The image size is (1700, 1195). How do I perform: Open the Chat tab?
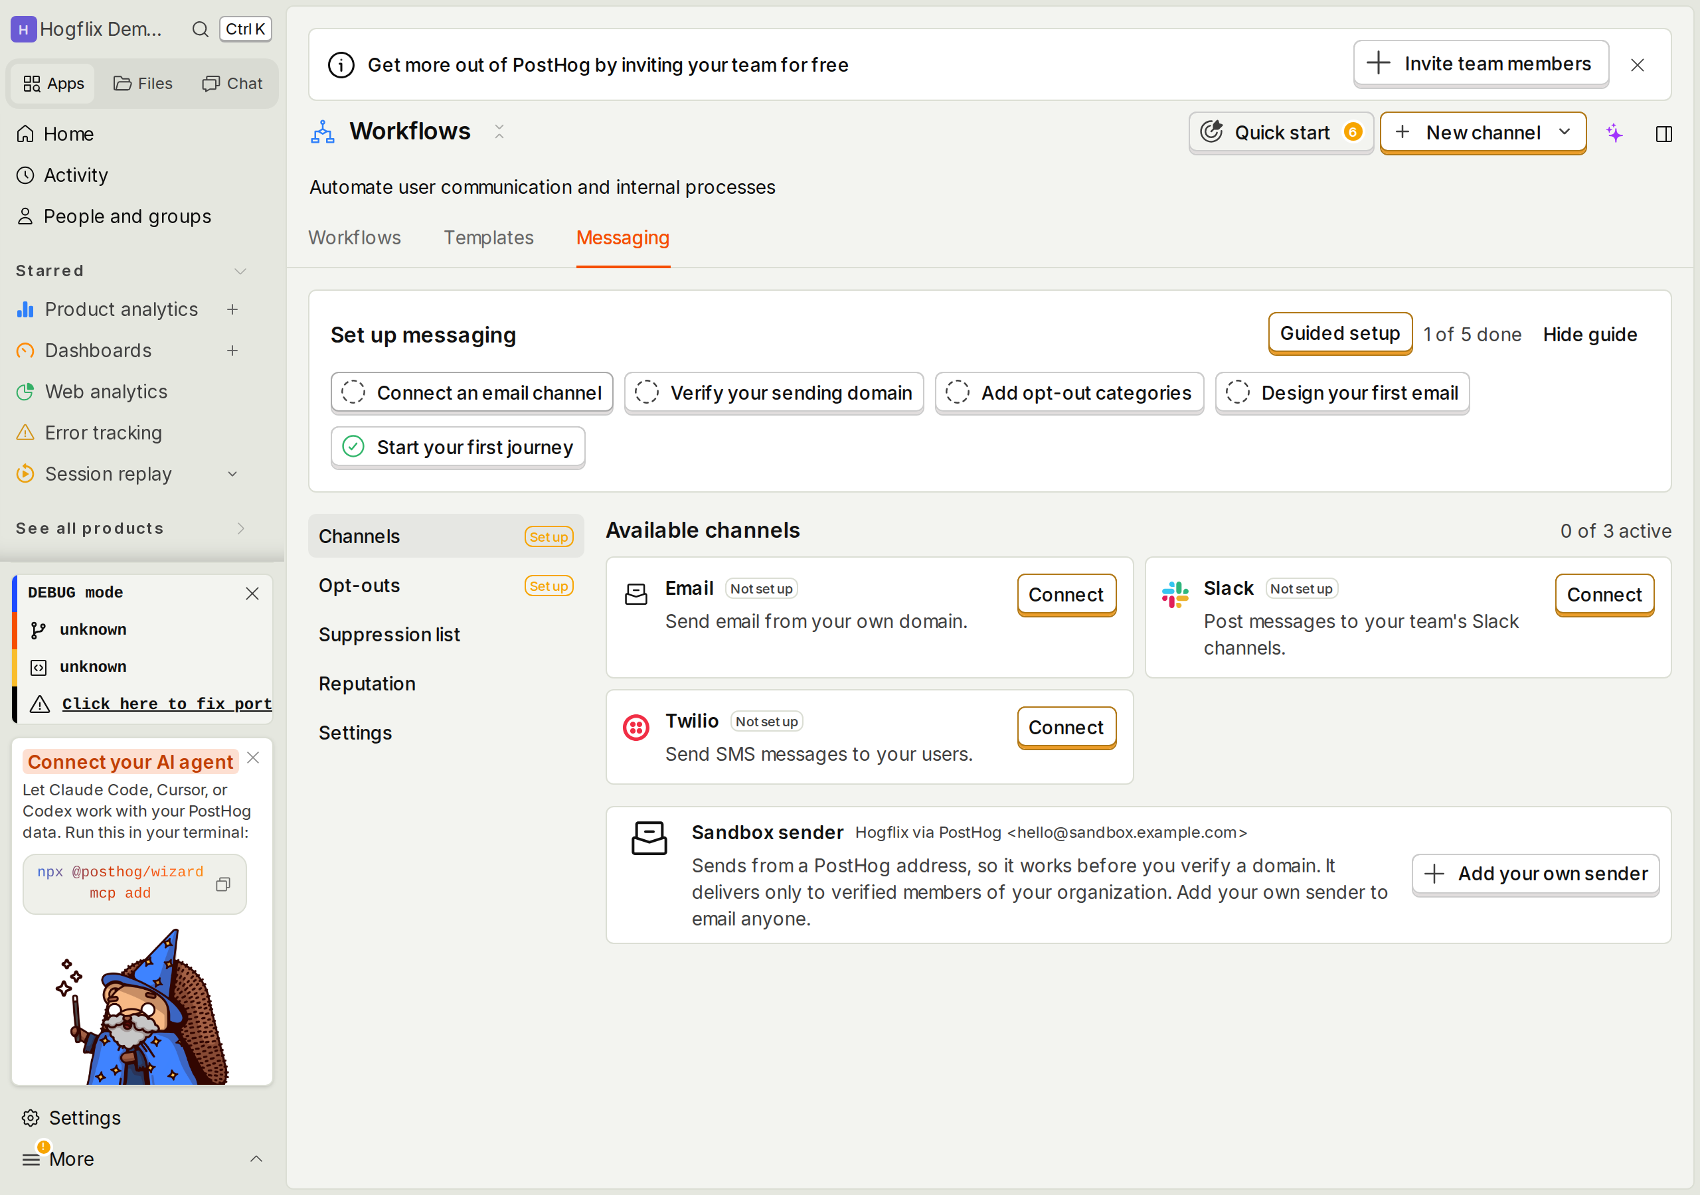click(232, 84)
